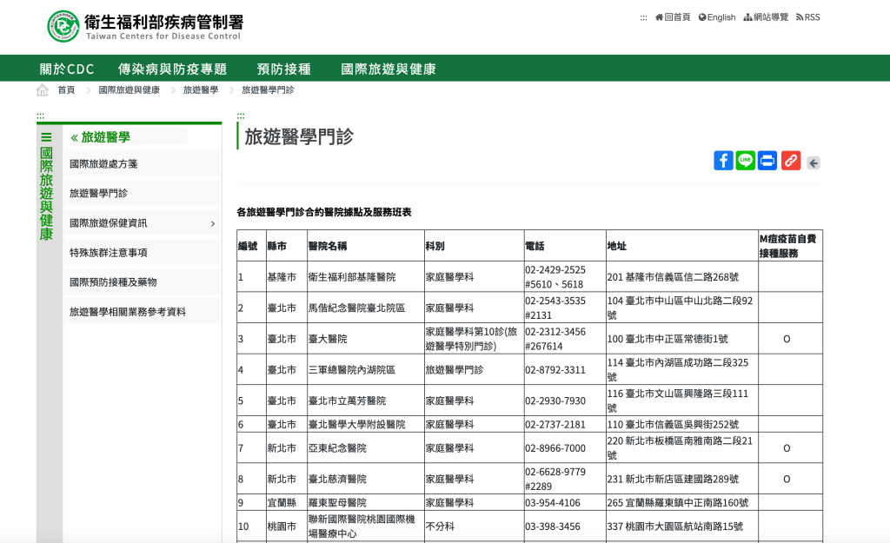Select 臺北慈濟醫院 cell
This screenshot has width=890, height=543.
[x=366, y=479]
